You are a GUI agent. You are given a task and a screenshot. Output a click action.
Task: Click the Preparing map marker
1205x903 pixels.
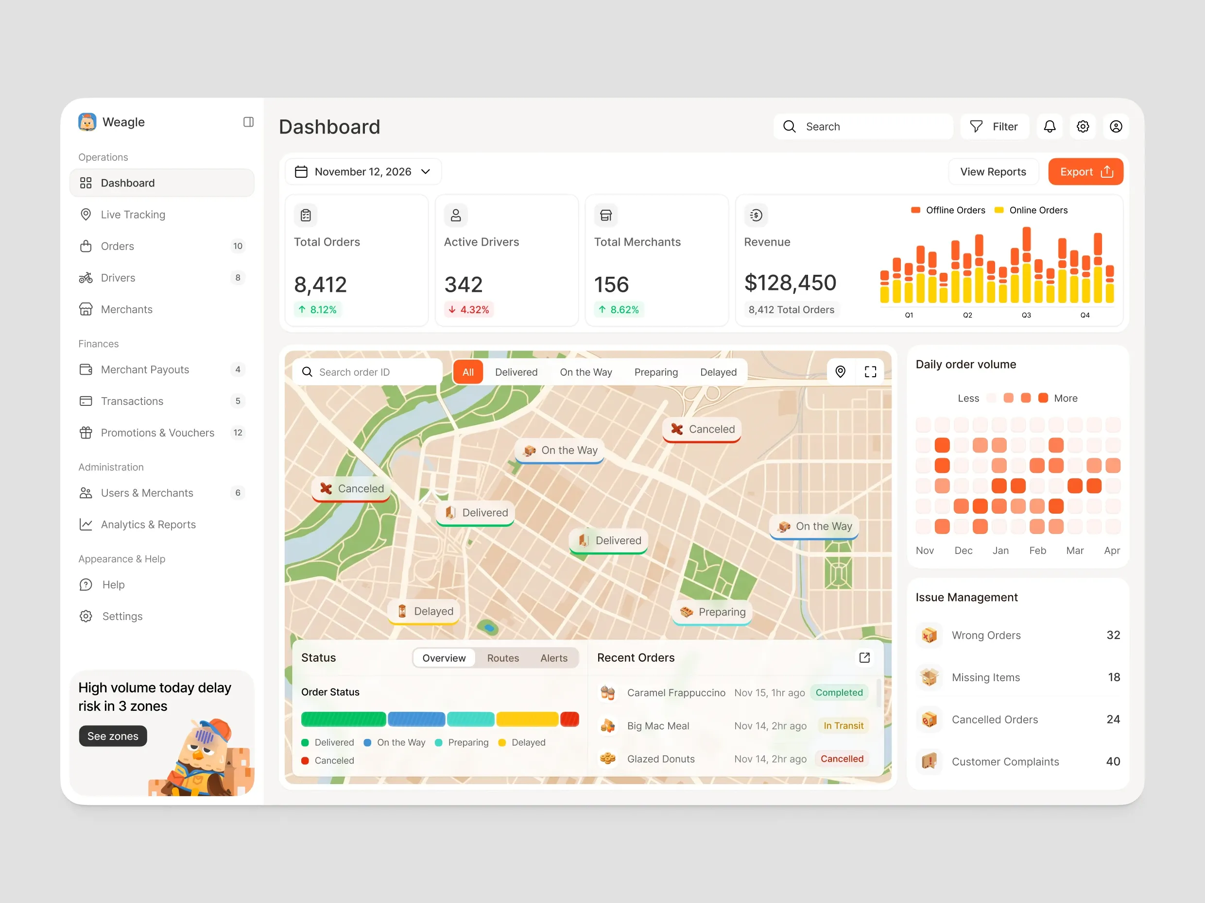(x=712, y=612)
